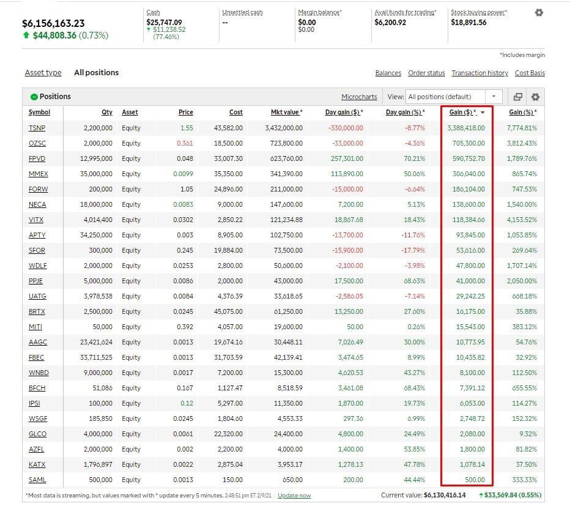Open the MMEX symbol link
Screen dimensions: 570x506
point(38,174)
